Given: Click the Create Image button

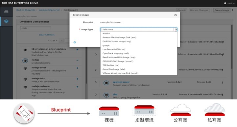Looking at the screenshot, I should pyautogui.click(x=222, y=10).
